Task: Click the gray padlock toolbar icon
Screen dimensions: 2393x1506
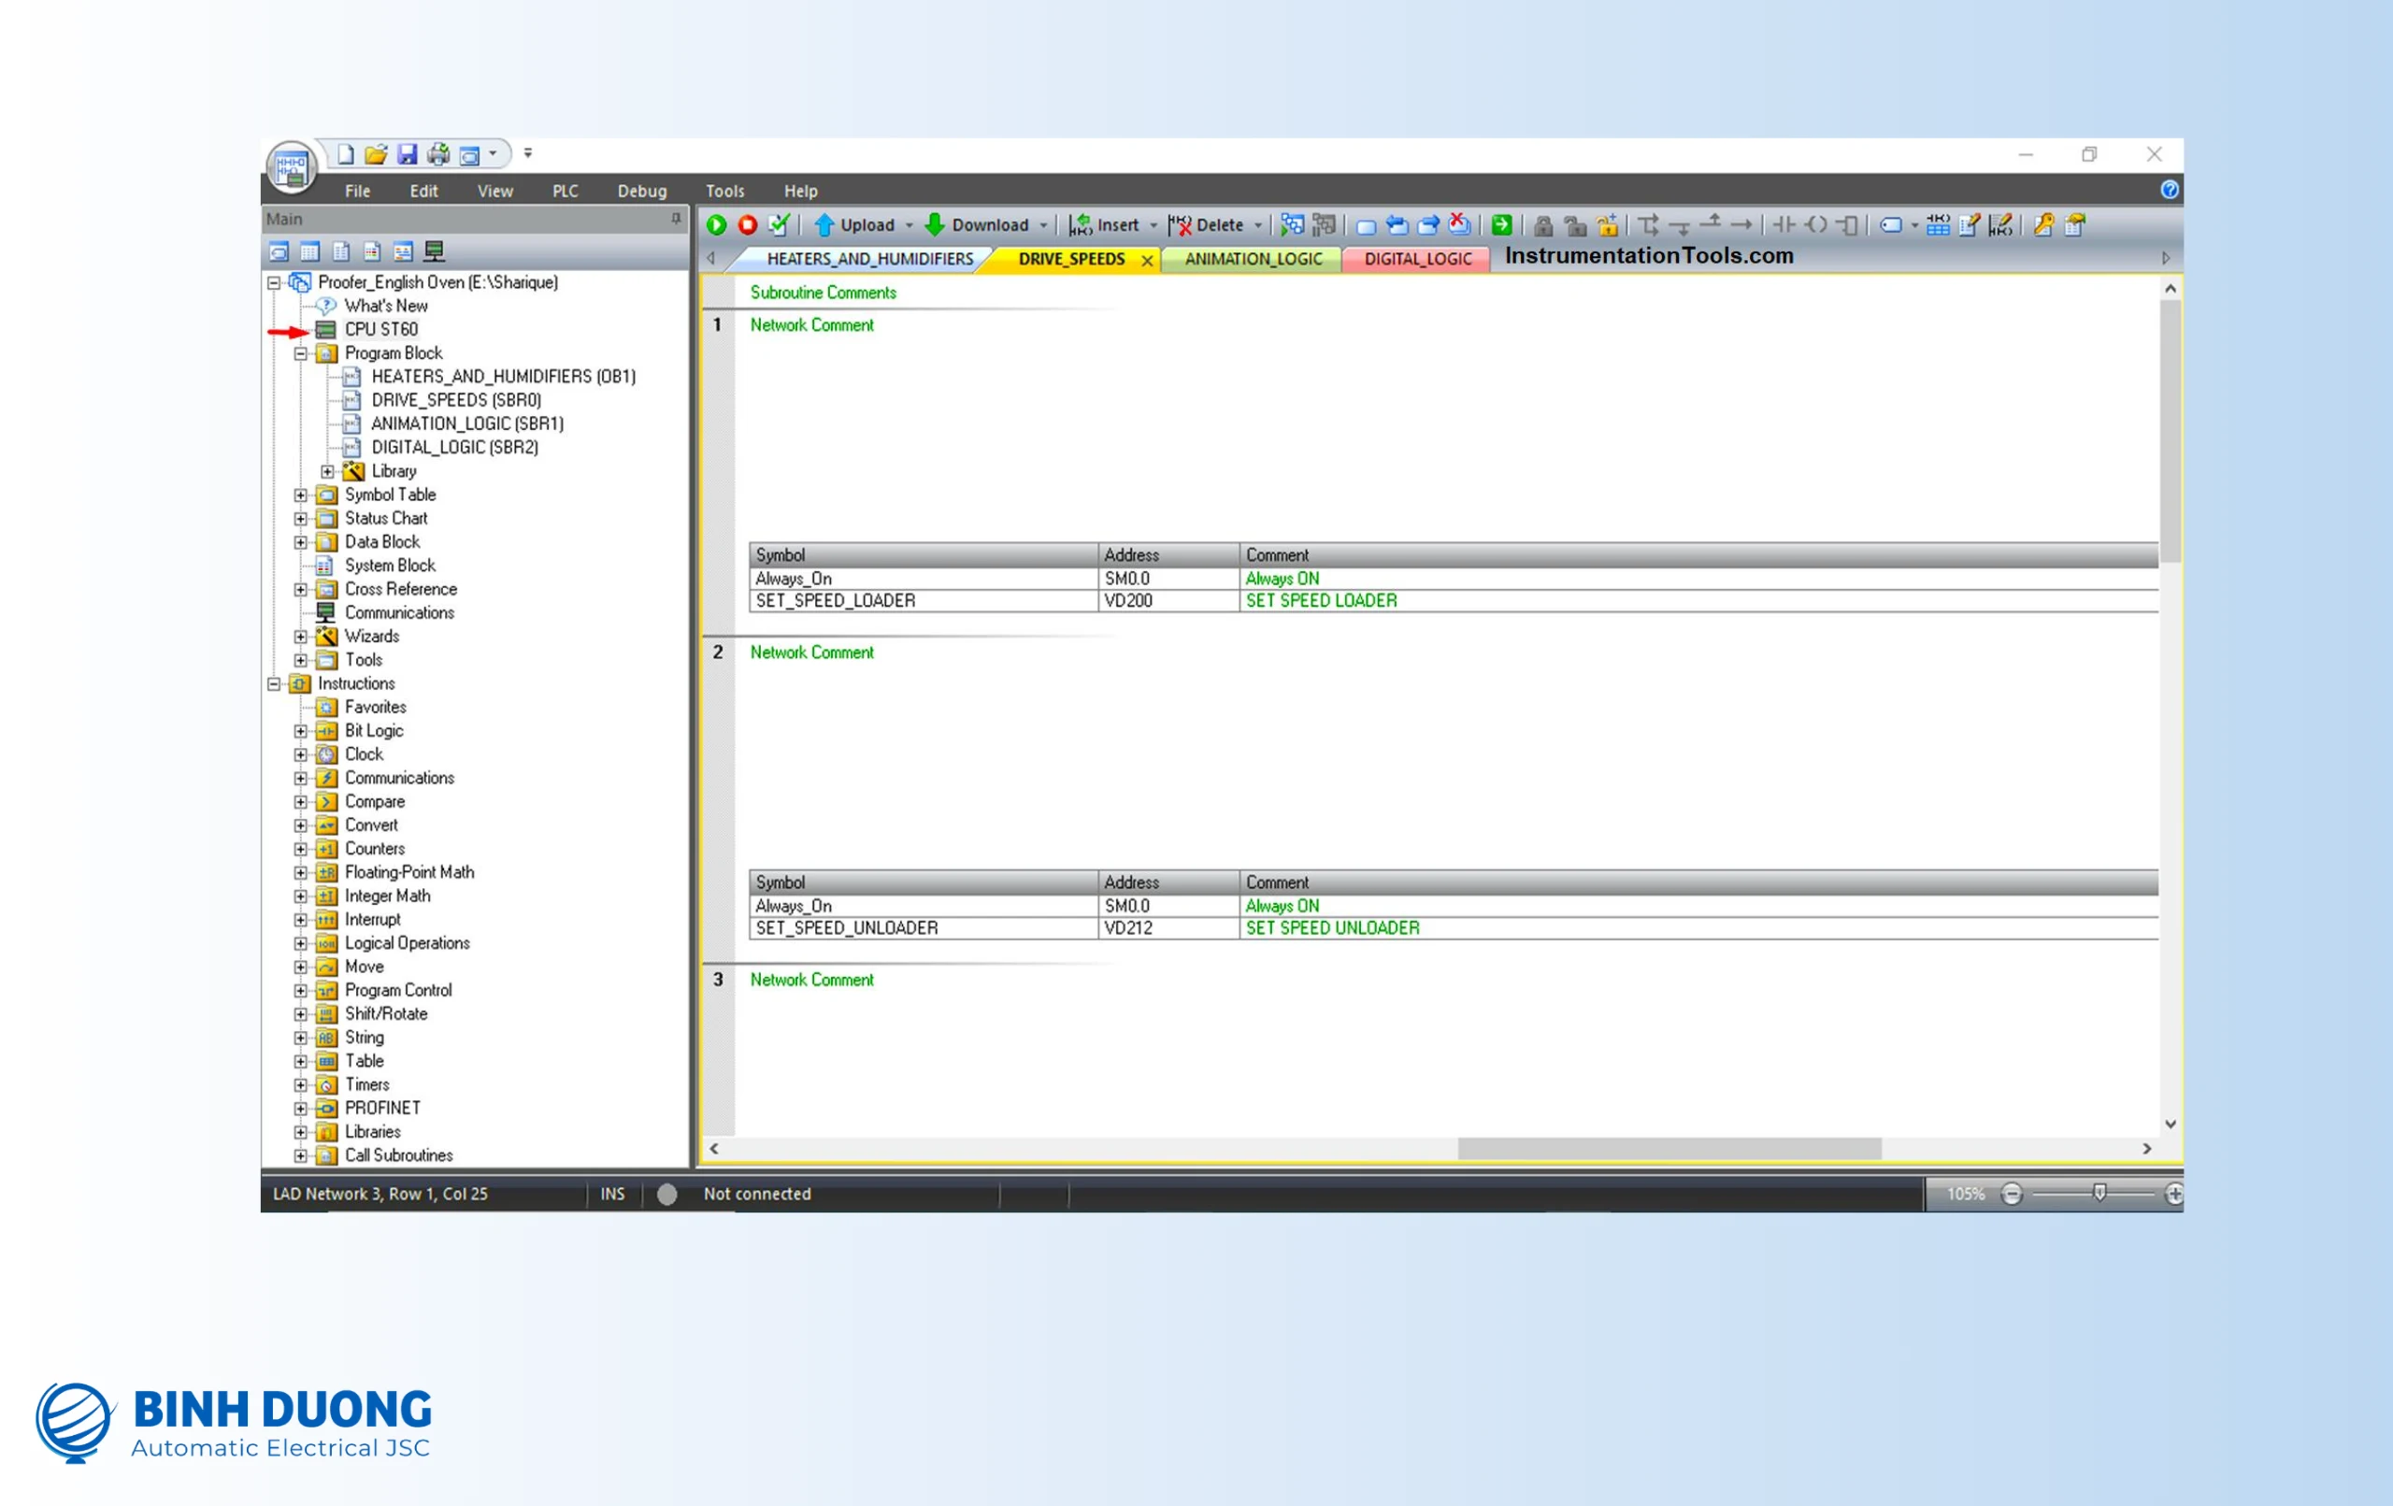Action: (x=1543, y=225)
